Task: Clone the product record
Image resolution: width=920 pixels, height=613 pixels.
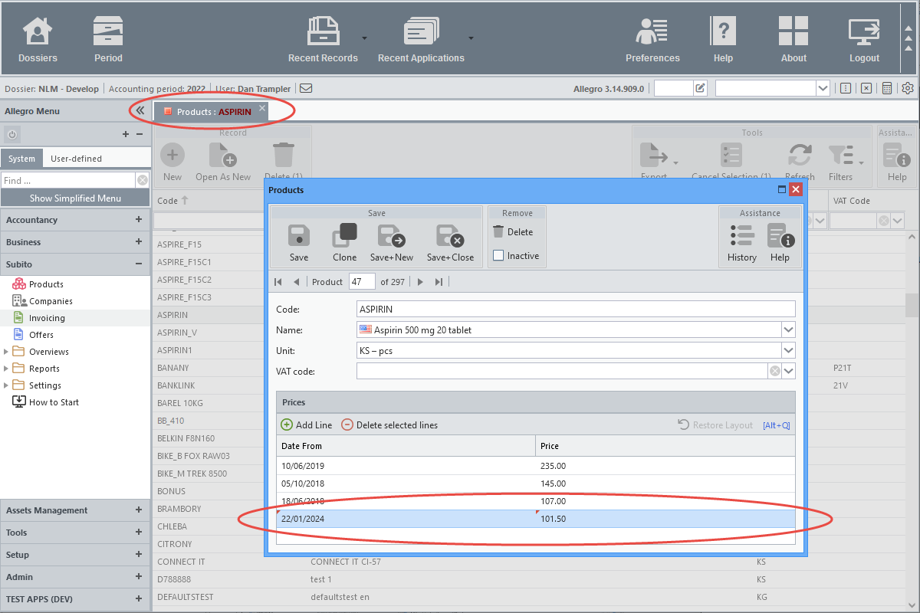Action: coord(345,243)
